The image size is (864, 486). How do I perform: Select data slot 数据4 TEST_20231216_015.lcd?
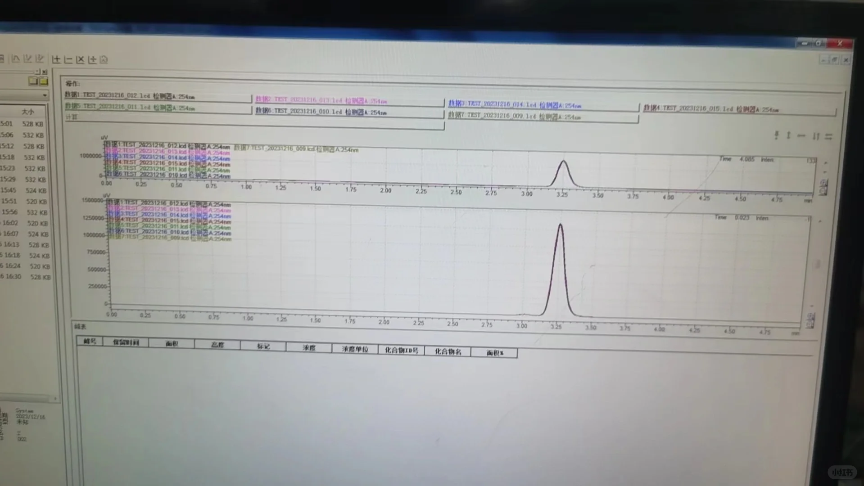(739, 109)
